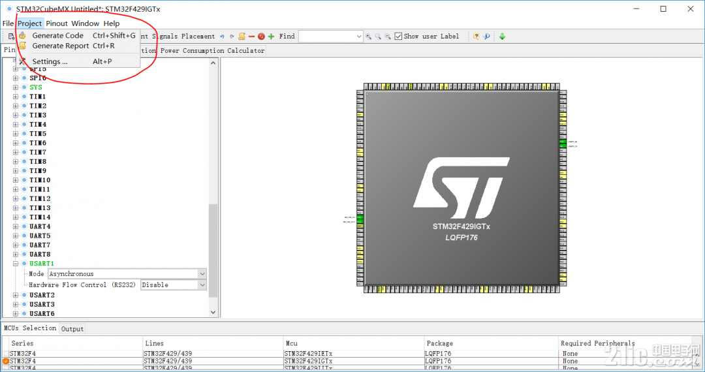Viewport: 705px width, 372px height.
Task: Toggle the Show user Label checkbox
Action: (x=398, y=36)
